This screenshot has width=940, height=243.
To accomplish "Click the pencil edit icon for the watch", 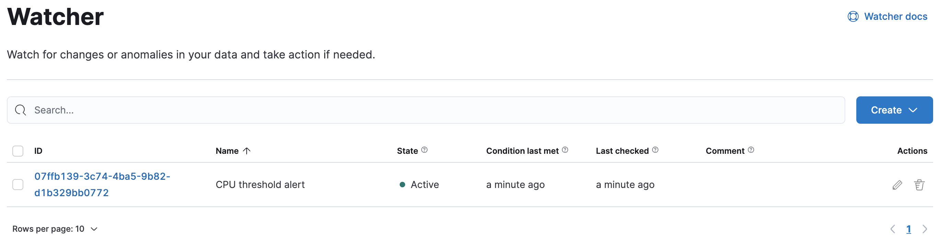I will click(897, 185).
